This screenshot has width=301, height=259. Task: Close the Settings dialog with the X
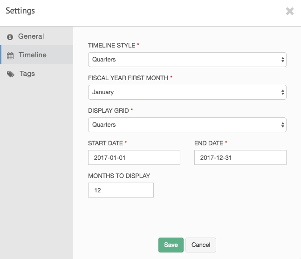tap(290, 11)
